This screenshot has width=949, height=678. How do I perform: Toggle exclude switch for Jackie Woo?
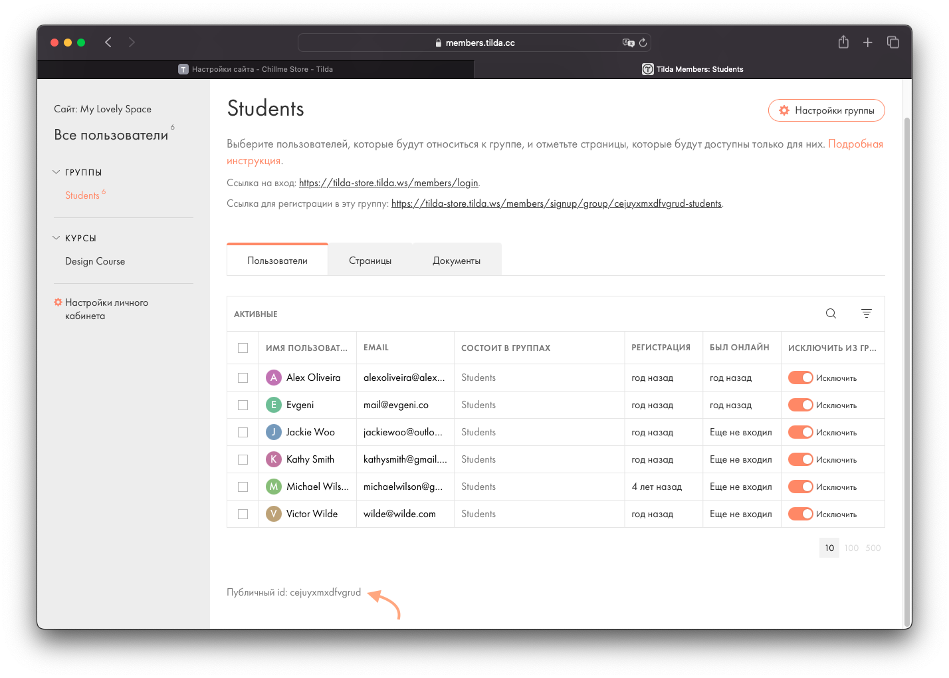pyautogui.click(x=801, y=432)
